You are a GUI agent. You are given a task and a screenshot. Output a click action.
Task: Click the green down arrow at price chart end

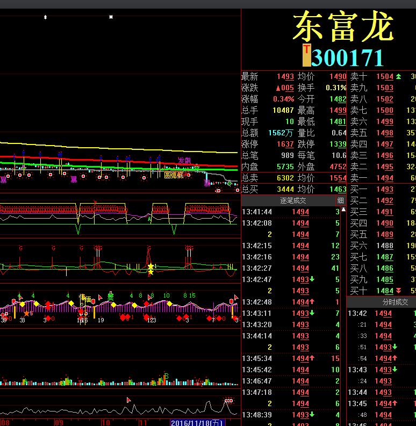229,184
